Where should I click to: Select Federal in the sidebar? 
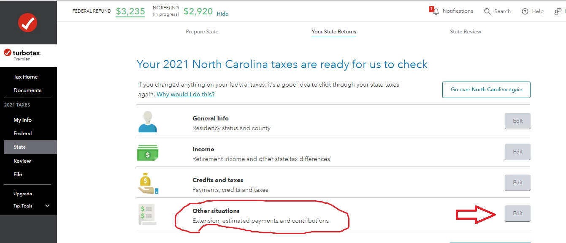[23, 133]
